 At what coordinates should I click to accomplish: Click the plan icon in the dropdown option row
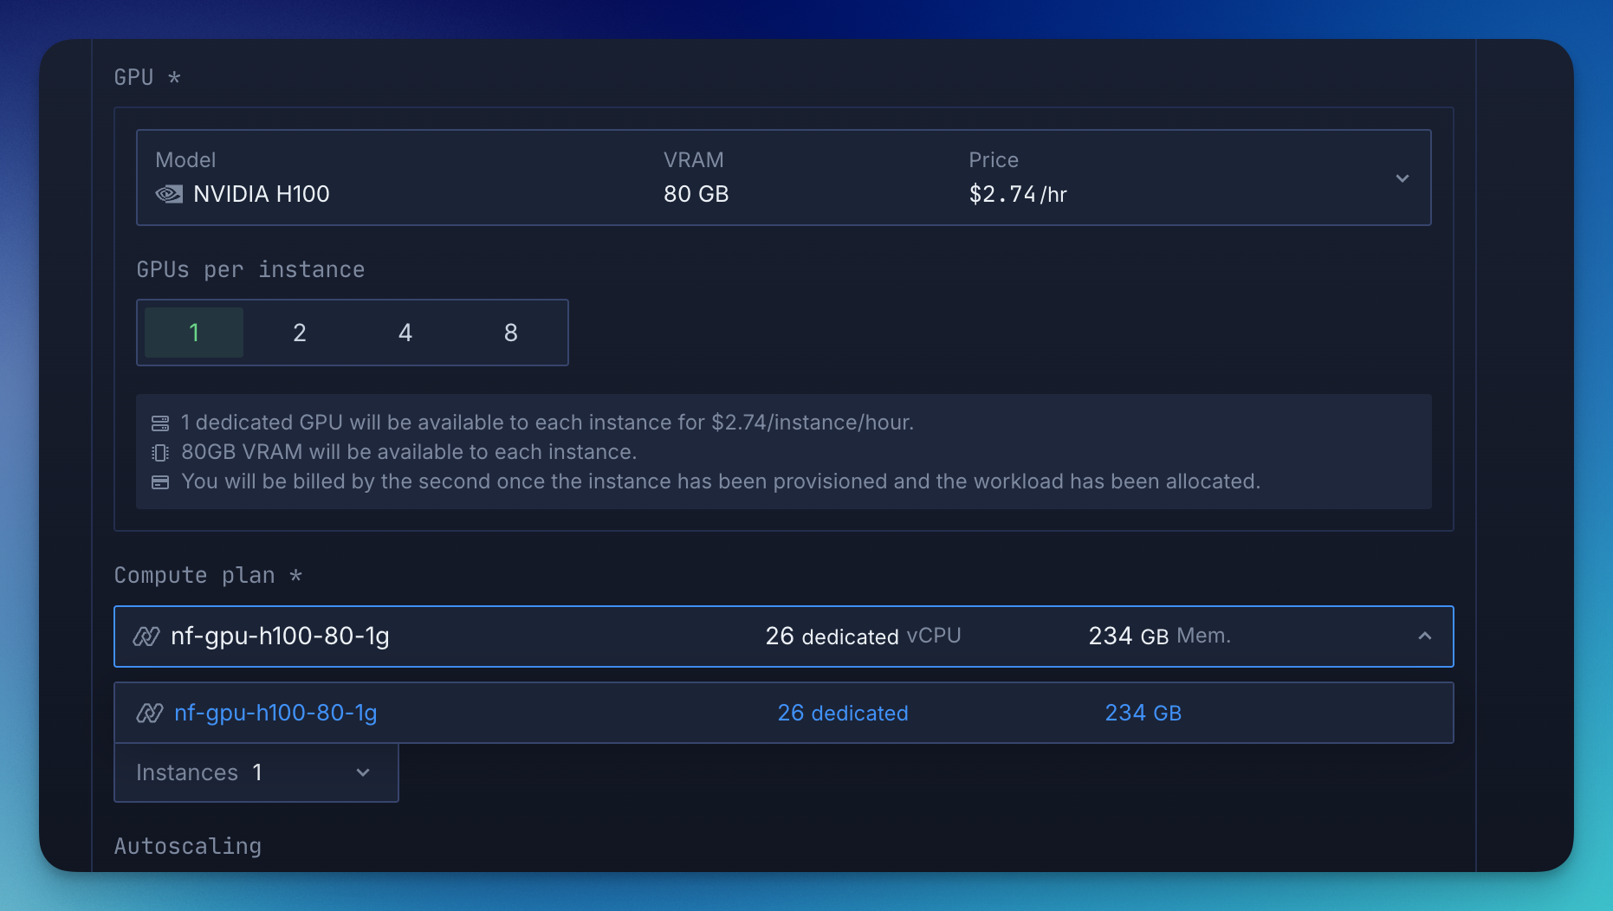(150, 714)
